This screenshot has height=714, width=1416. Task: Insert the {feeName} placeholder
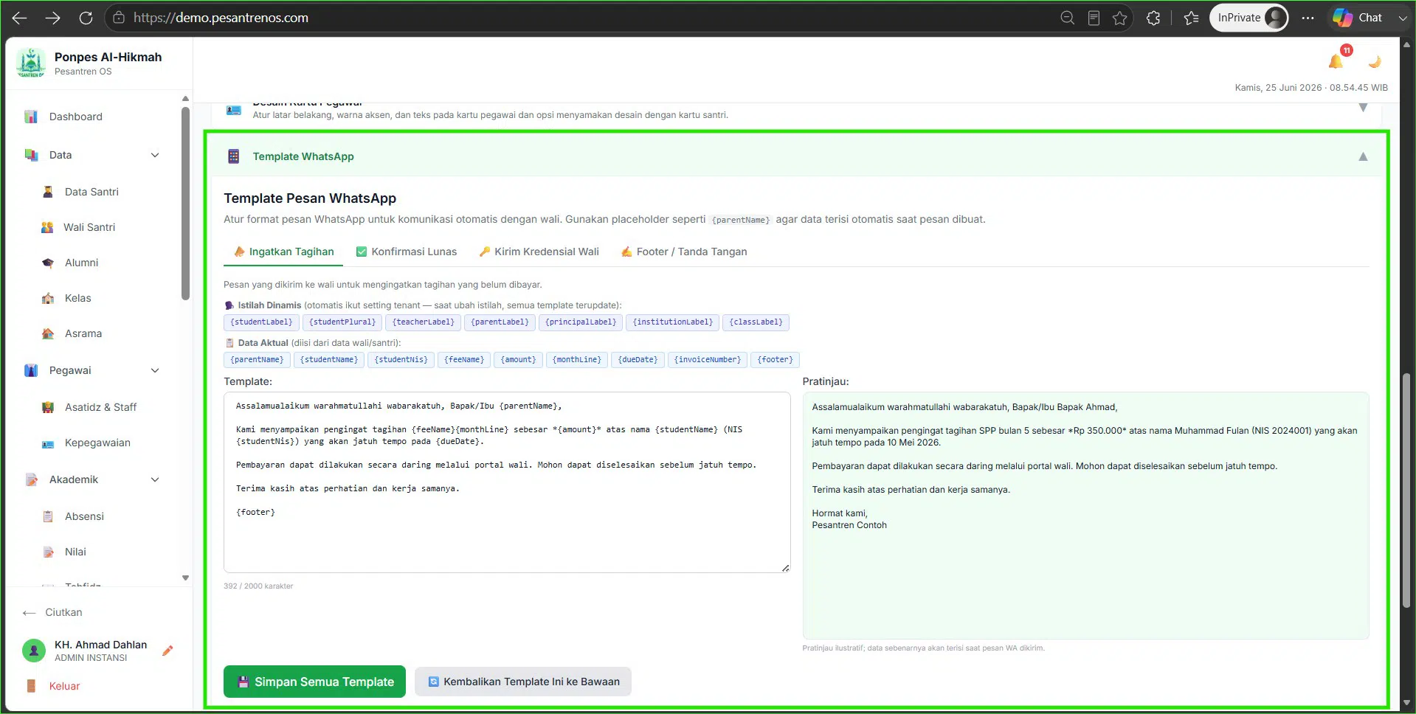tap(464, 360)
